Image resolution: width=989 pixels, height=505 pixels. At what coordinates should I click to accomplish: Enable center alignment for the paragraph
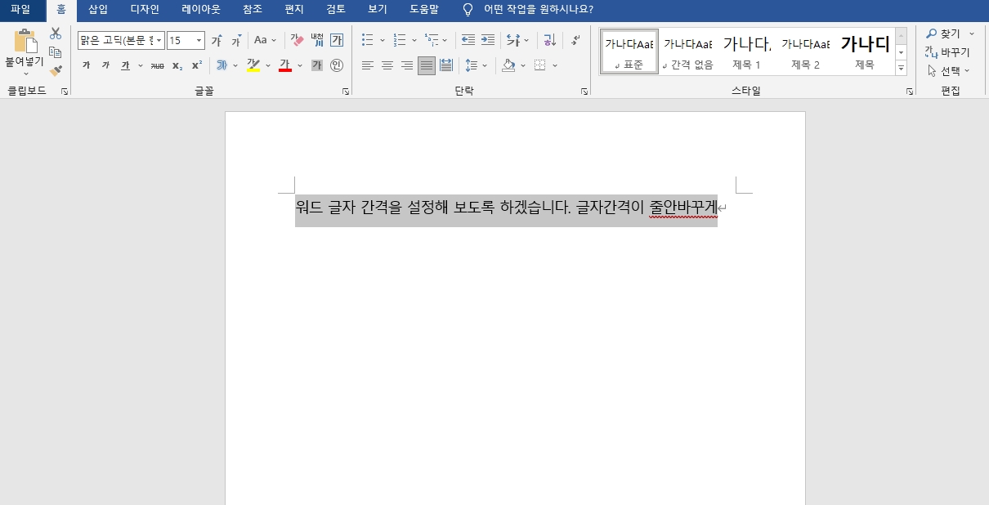(387, 66)
